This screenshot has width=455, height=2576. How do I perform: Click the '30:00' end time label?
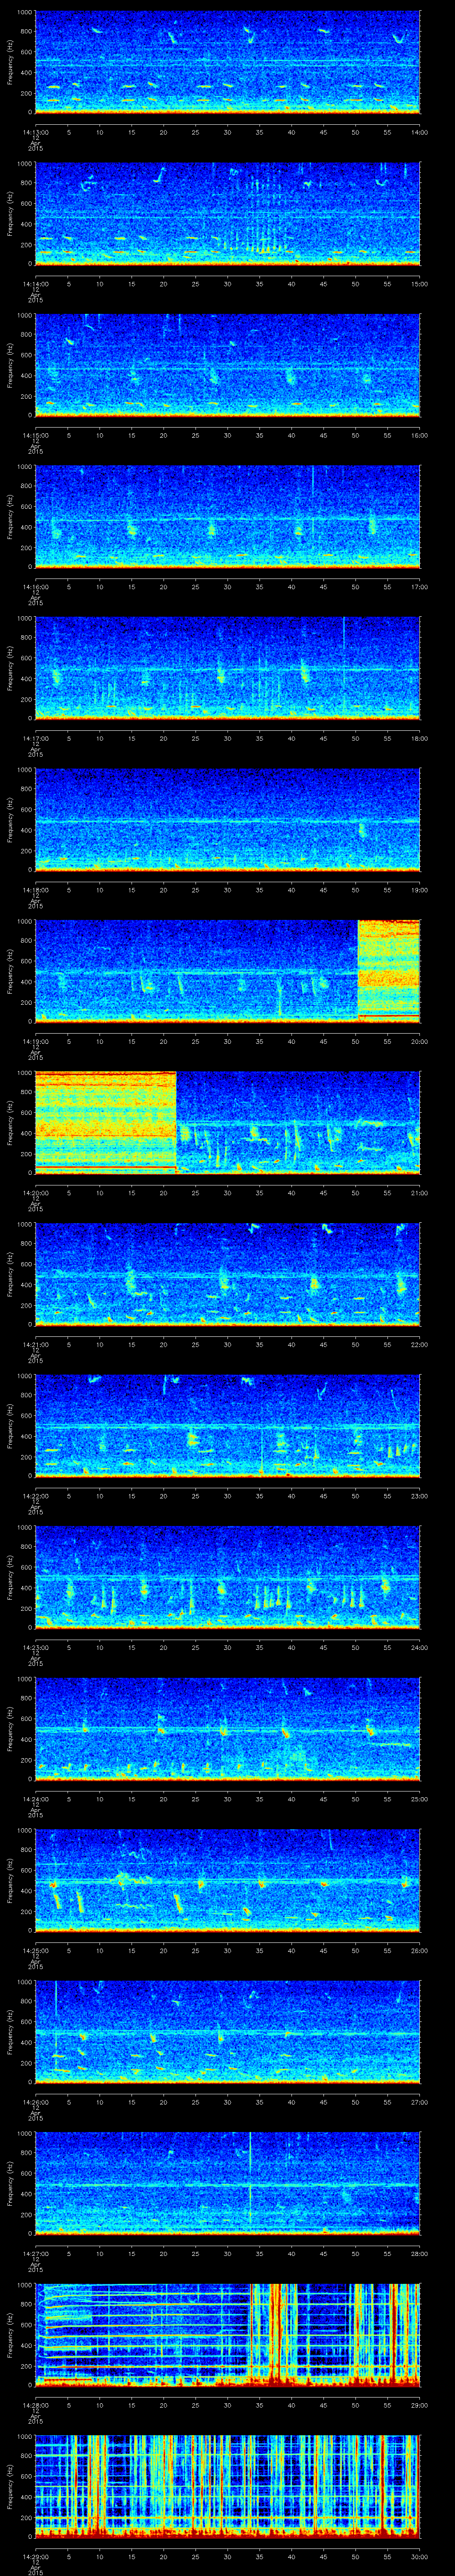pos(419,2557)
